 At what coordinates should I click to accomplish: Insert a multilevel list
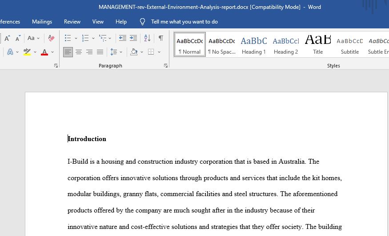point(102,38)
